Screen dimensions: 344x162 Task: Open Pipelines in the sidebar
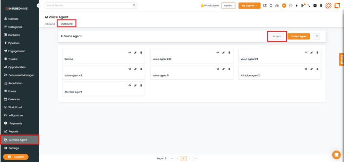click(x=14, y=43)
